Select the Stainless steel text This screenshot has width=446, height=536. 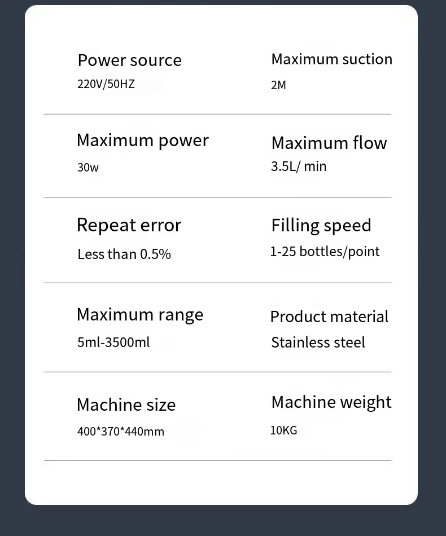coord(318,342)
